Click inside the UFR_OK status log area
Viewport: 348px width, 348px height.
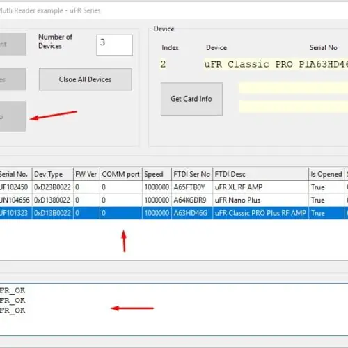coord(174,310)
